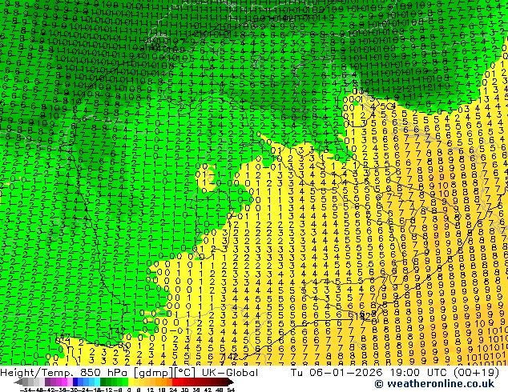Pick the cyan swatch before -18
This screenshot has height=392, width=508.
97,382
